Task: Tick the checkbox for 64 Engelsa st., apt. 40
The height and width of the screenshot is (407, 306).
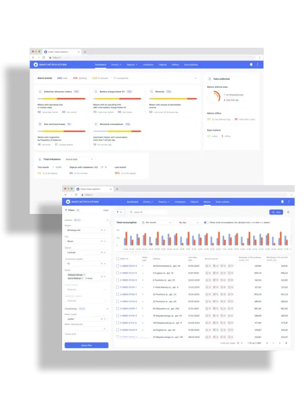Action: 117,330
